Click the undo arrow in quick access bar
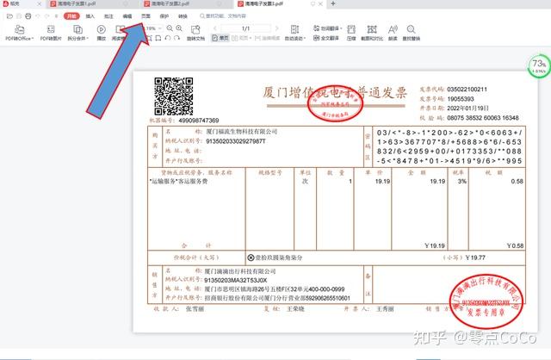Screen dimensions: 551x360 tap(38, 16)
